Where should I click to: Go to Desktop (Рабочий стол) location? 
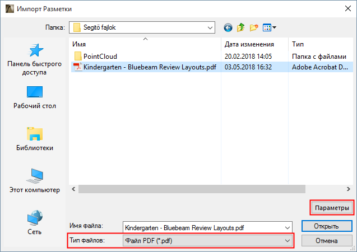[x=34, y=97]
